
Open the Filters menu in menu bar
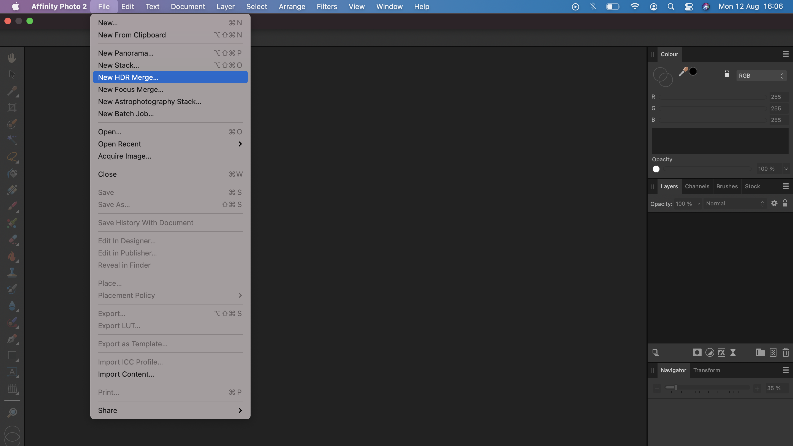[x=327, y=6]
